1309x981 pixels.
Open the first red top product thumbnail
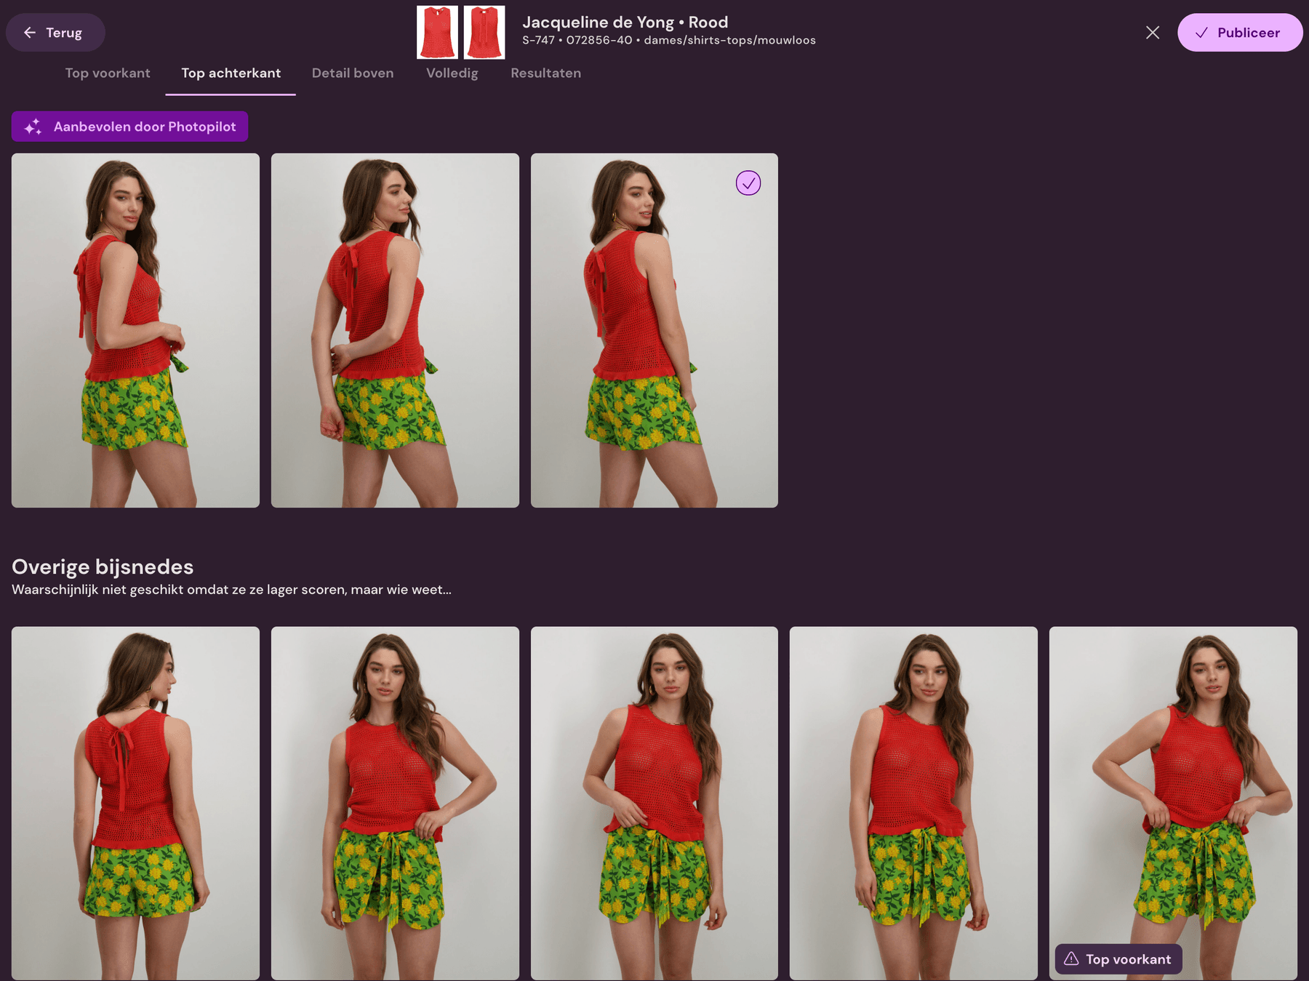tap(436, 32)
